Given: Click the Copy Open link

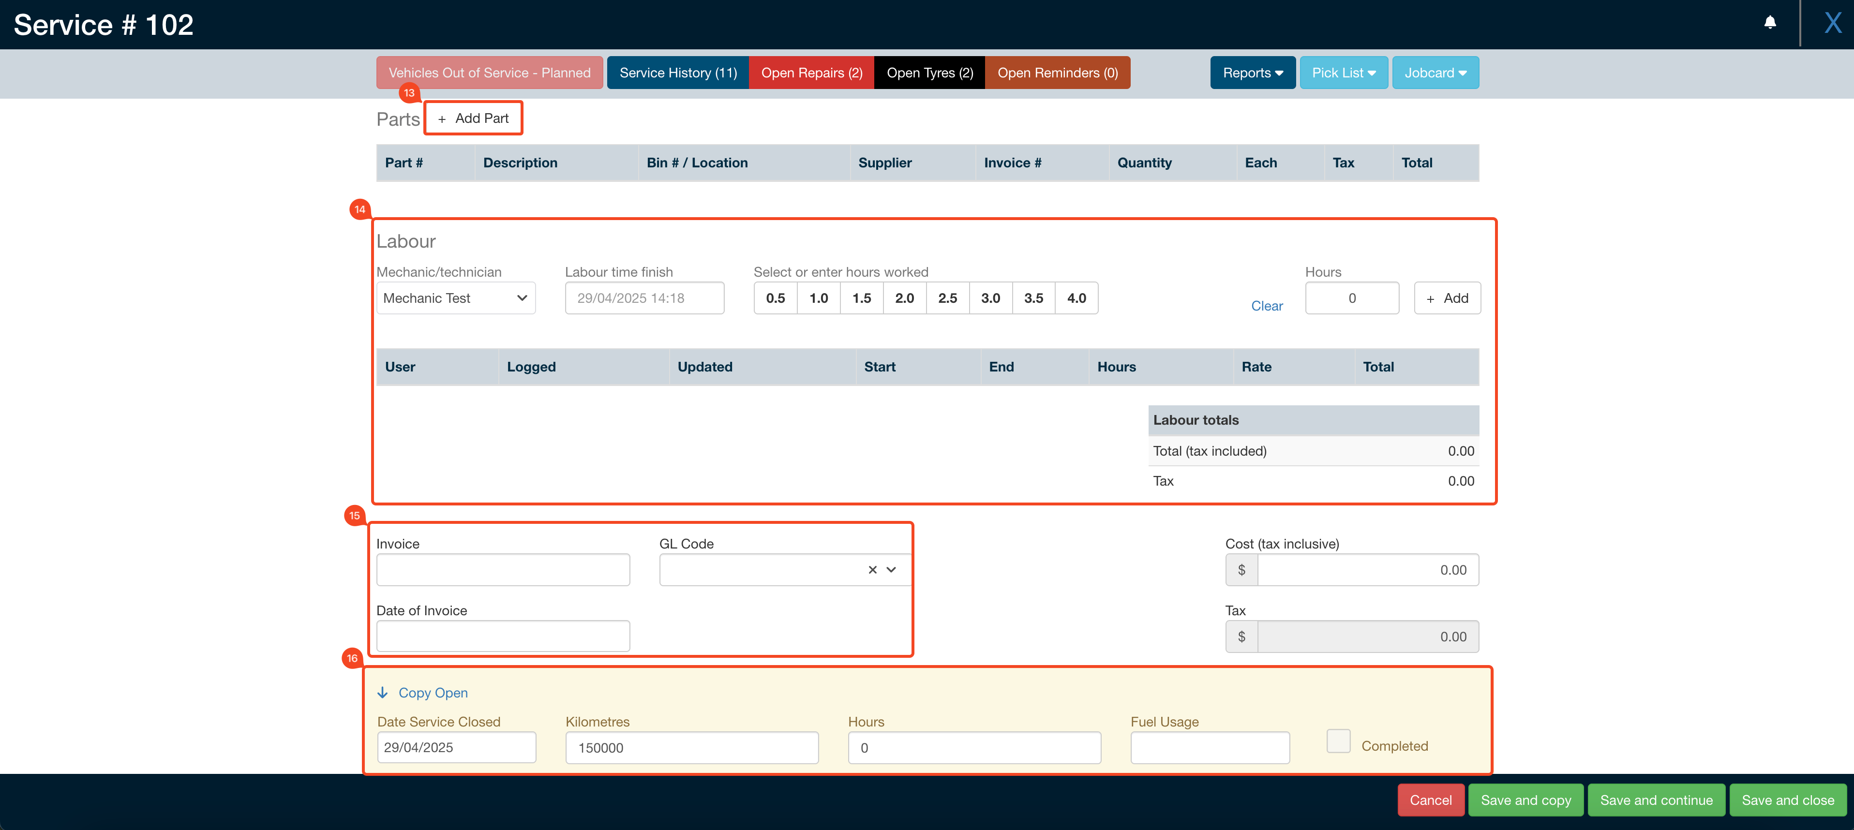Looking at the screenshot, I should pos(422,693).
